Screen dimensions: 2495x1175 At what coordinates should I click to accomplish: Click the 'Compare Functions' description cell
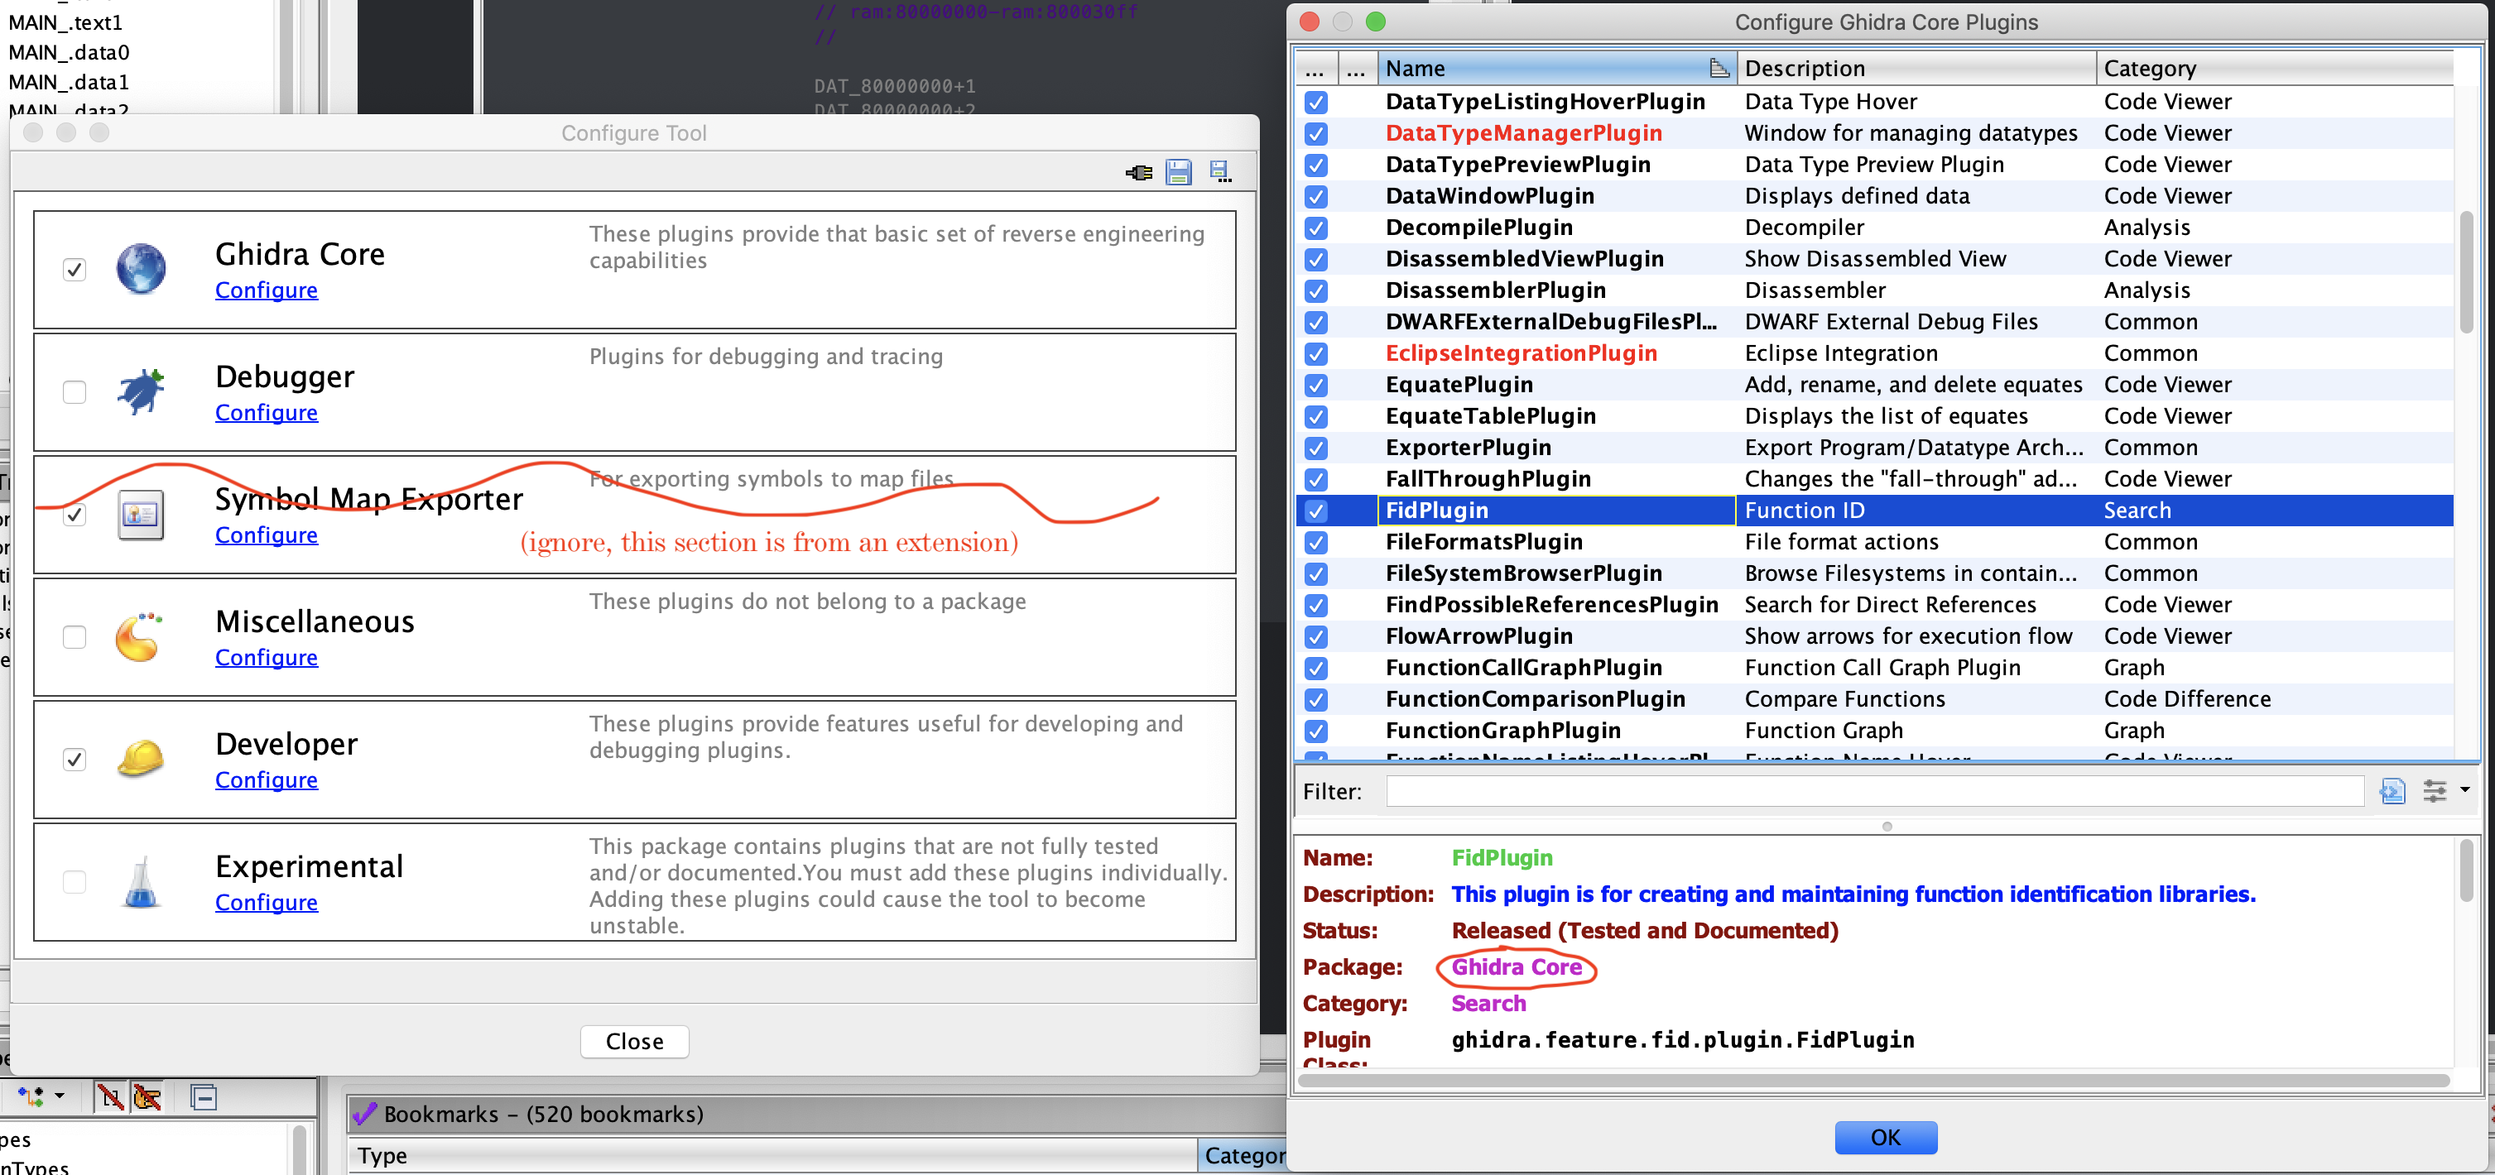tap(1916, 700)
